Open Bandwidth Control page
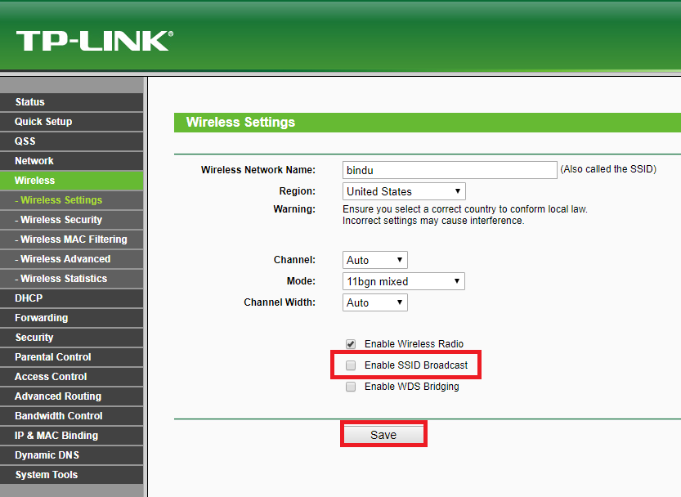 pyautogui.click(x=72, y=416)
